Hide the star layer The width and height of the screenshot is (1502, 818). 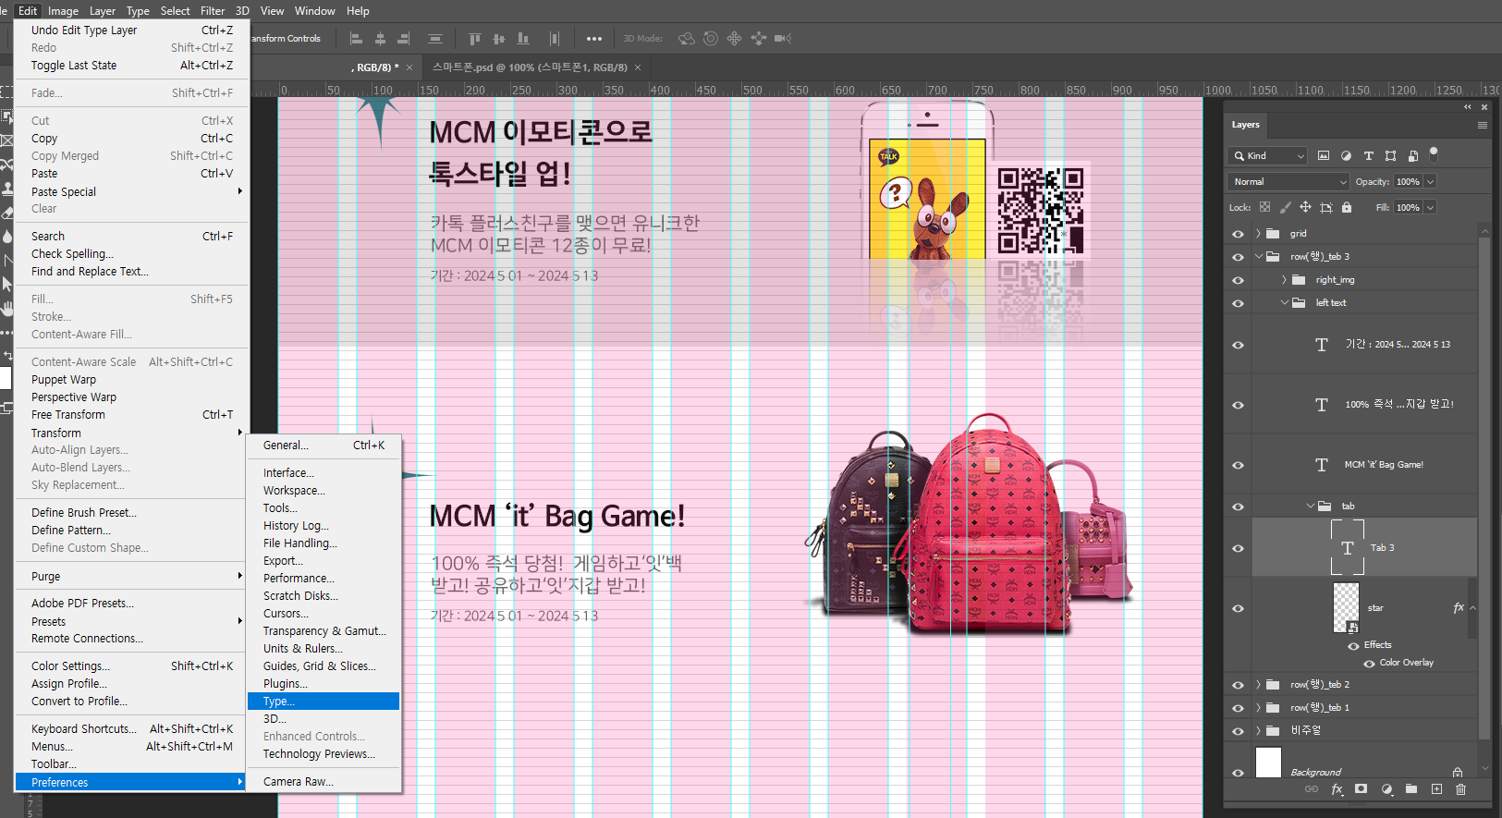[x=1238, y=608]
